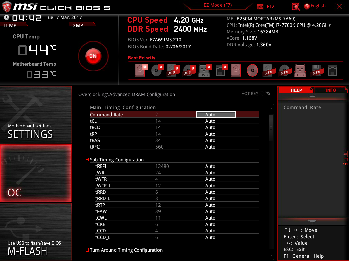The height and width of the screenshot is (261, 349).
Task: Select the non-UEFI optical disc boot icon
Action: pos(252,71)
